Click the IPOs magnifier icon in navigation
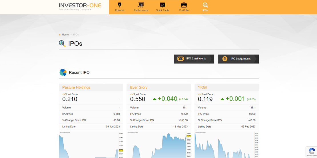Screen dimensions: 317x158 (x=205, y=5)
